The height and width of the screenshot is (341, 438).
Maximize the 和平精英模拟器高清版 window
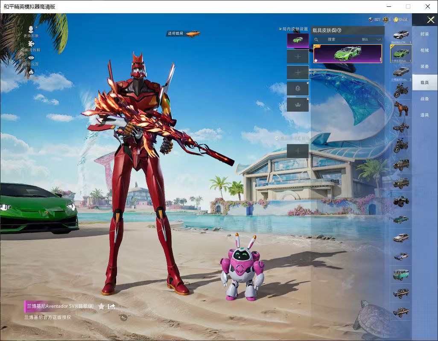(x=408, y=6)
